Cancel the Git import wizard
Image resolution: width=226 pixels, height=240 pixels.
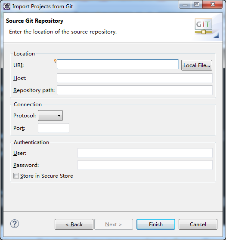pyautogui.click(x=198, y=224)
